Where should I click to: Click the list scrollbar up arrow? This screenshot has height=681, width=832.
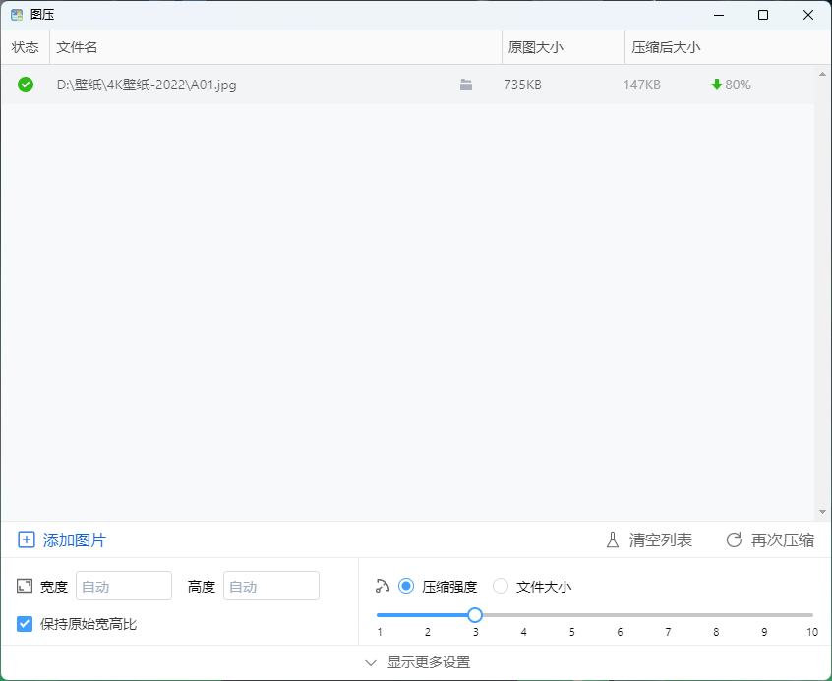(x=823, y=74)
